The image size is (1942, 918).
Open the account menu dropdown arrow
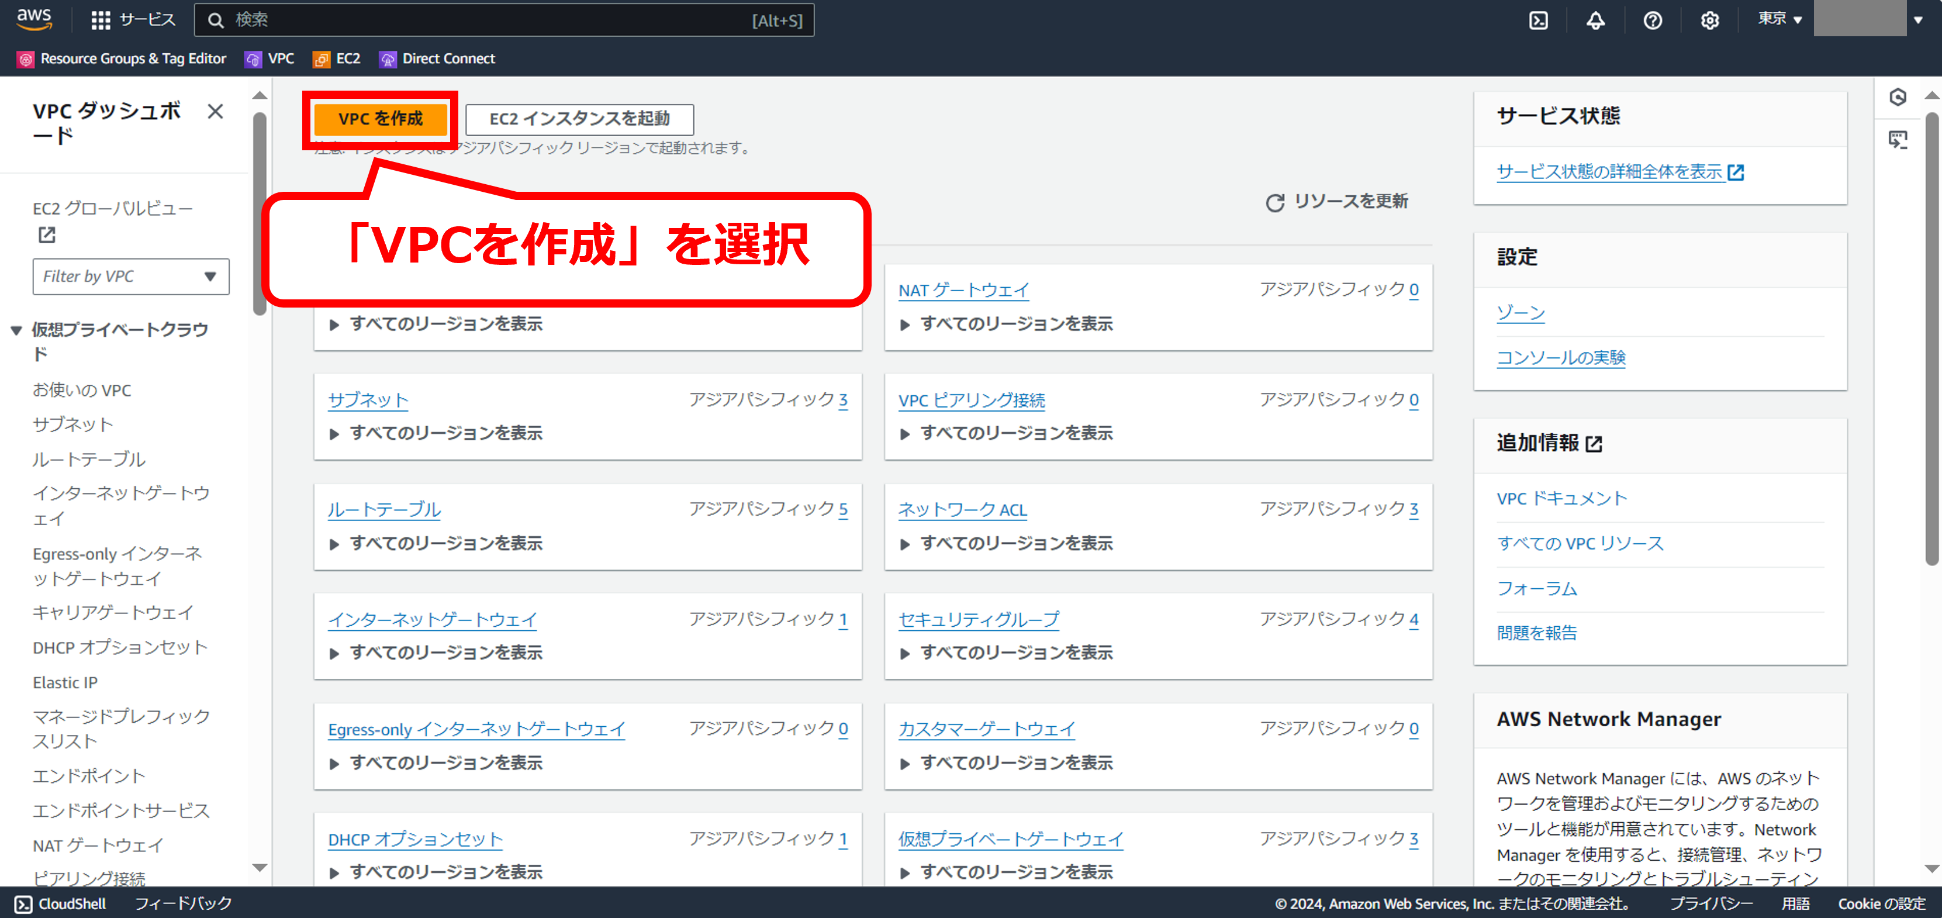pos(1918,20)
